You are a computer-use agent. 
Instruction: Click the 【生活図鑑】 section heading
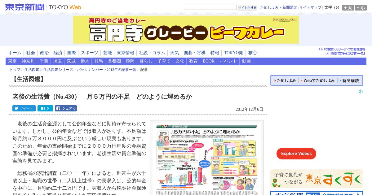pos(28,79)
